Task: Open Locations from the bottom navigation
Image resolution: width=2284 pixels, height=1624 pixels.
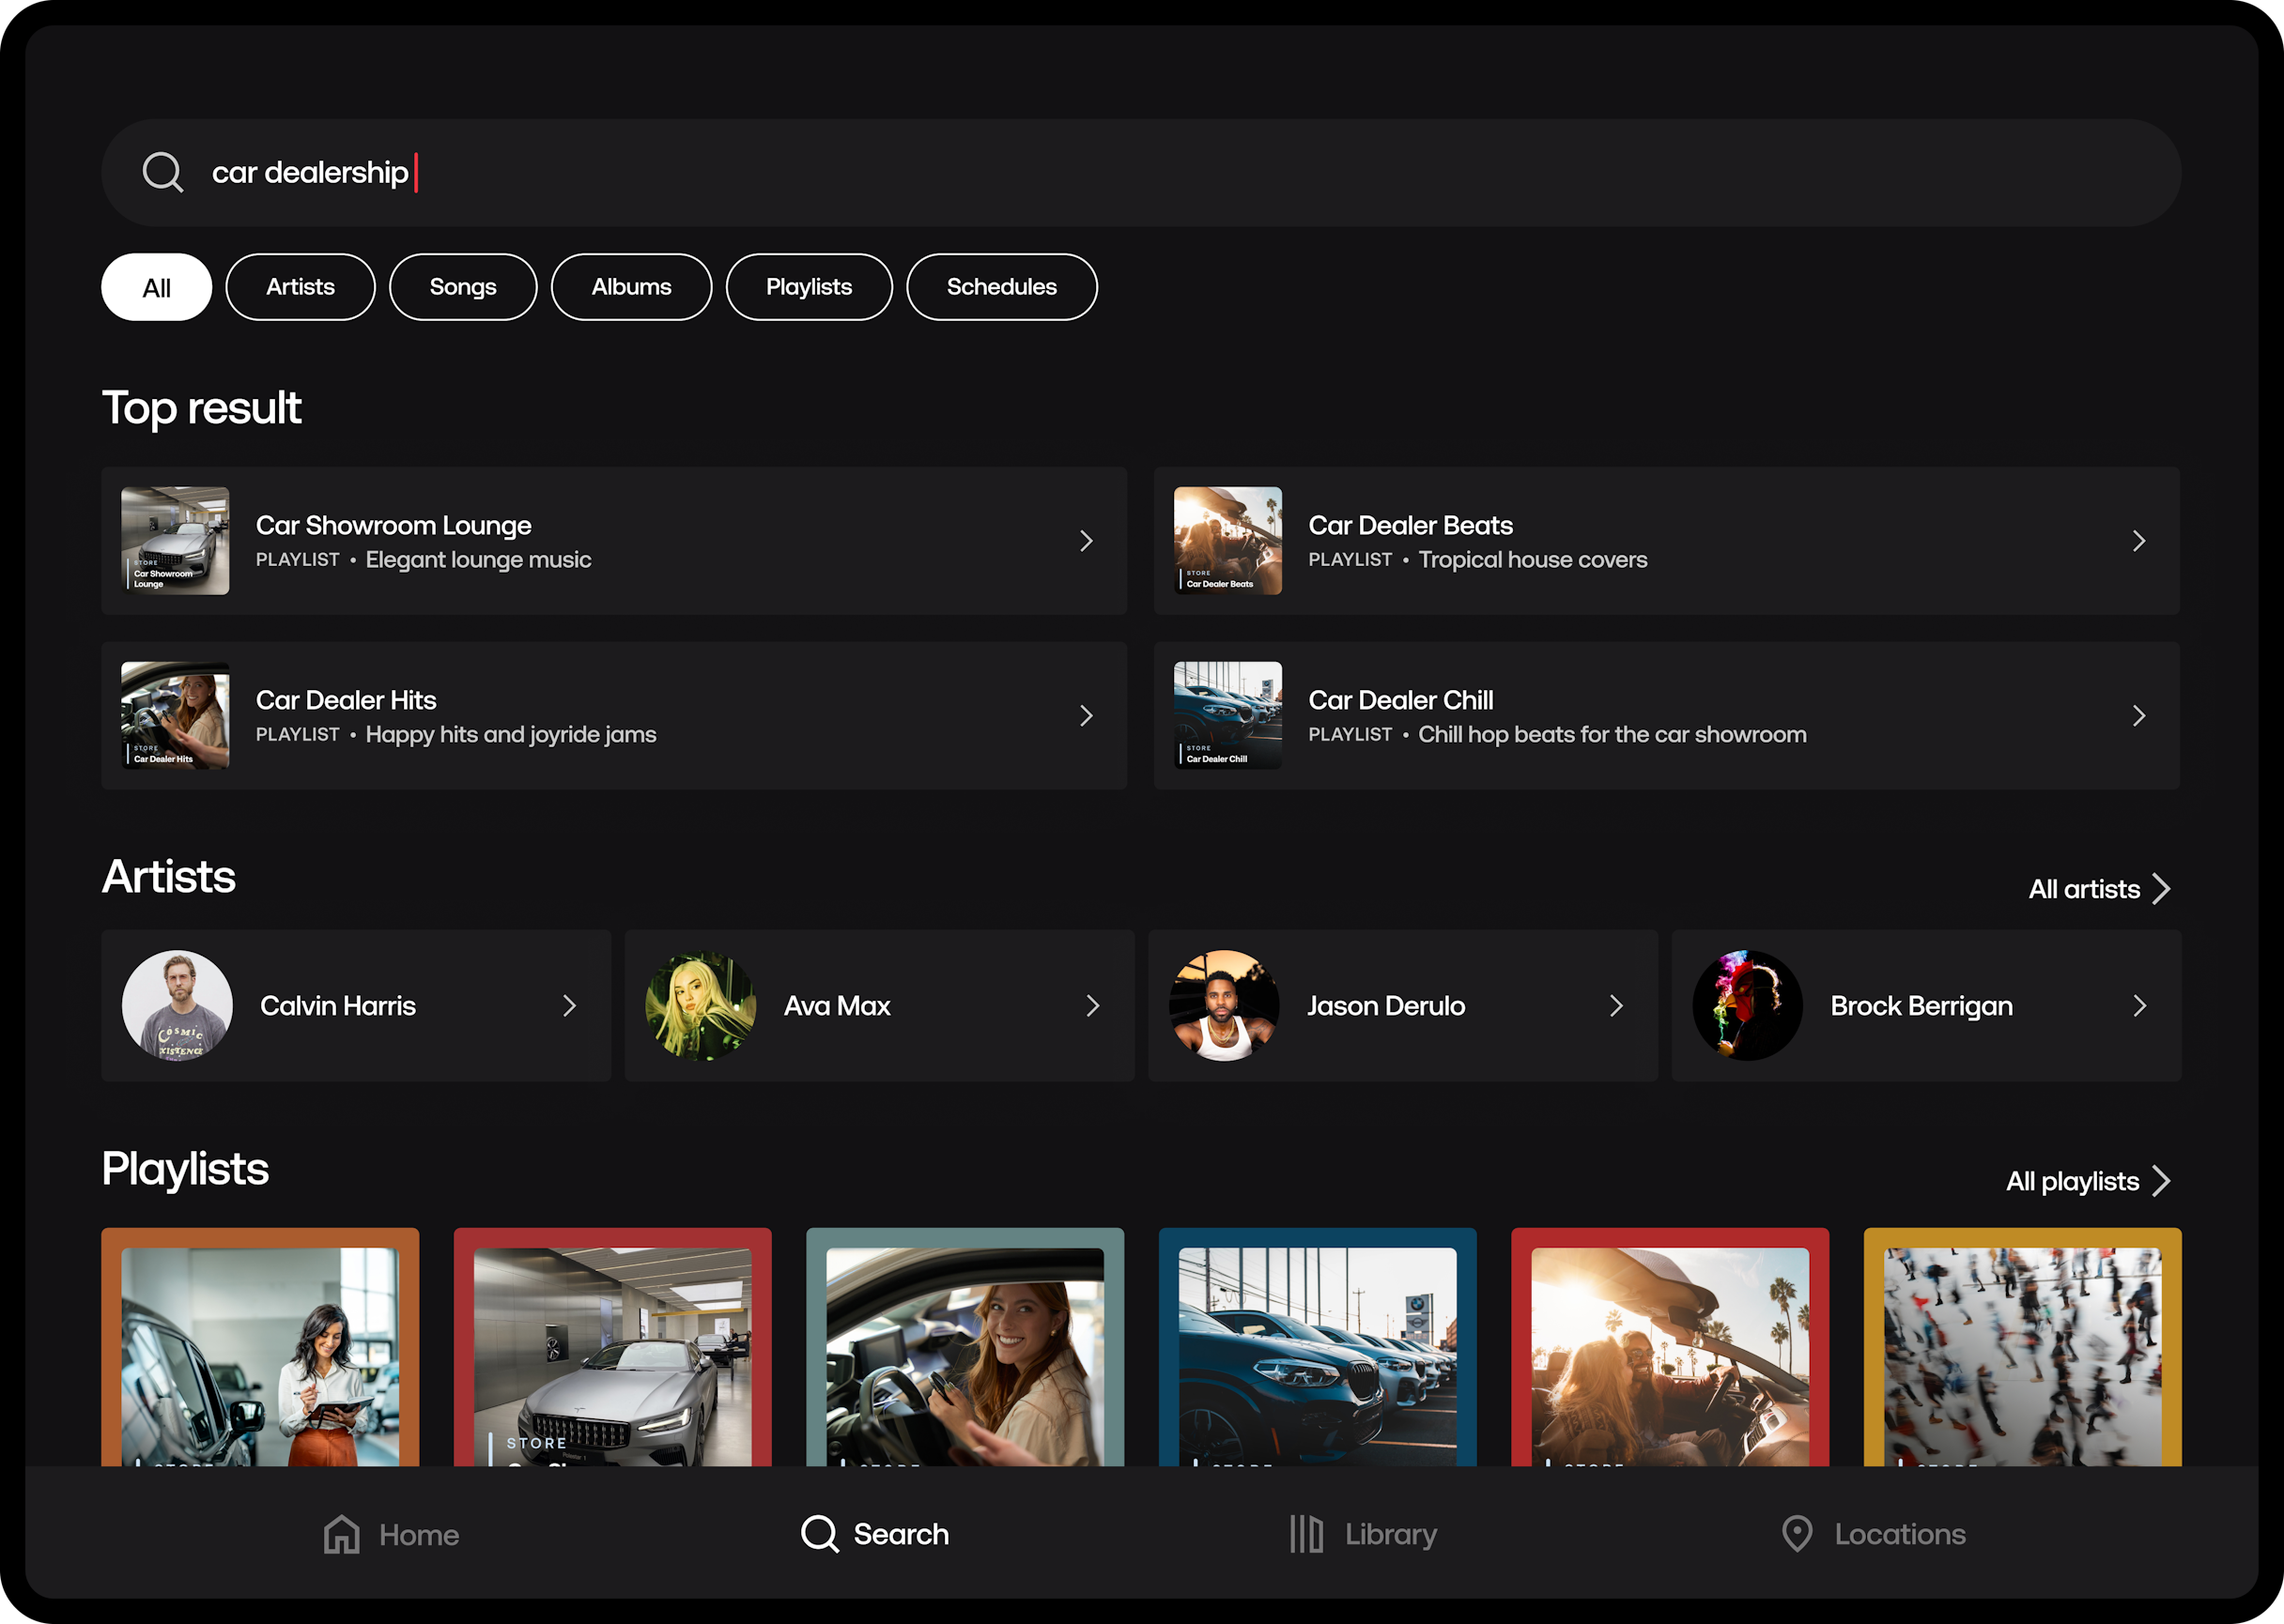Action: click(x=1873, y=1533)
